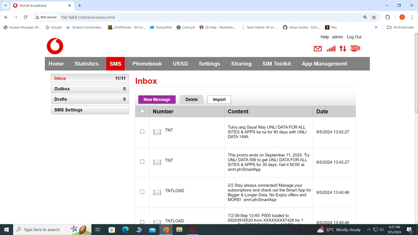The width and height of the screenshot is (418, 235).
Task: Open first TNT message content text
Action: click(268, 132)
